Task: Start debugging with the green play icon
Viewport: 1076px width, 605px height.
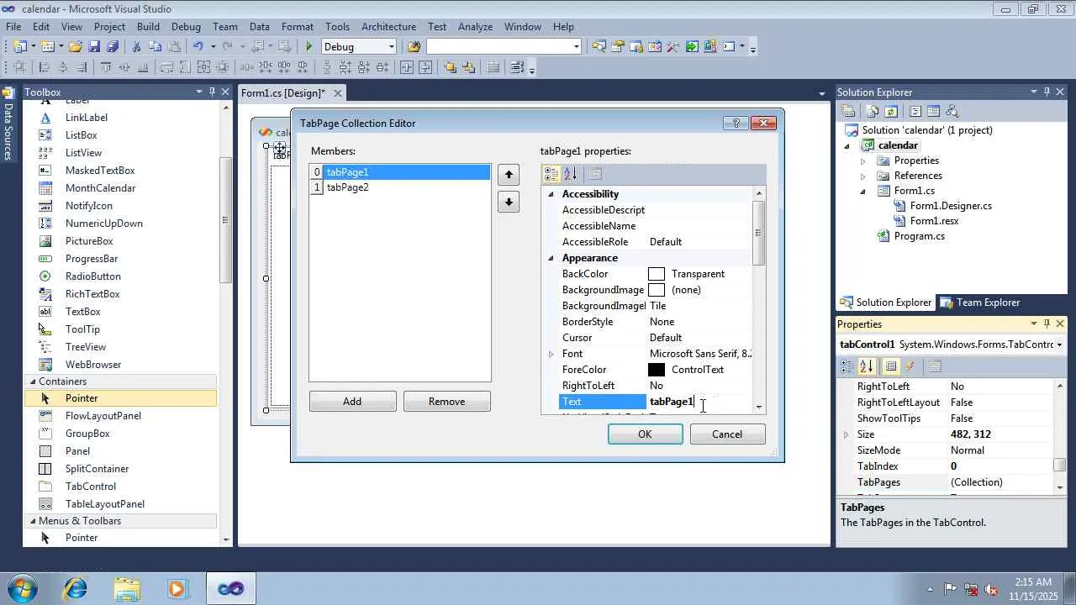Action: [309, 47]
